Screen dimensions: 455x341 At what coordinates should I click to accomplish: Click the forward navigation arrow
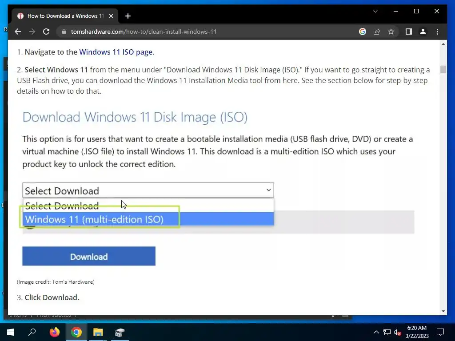(x=32, y=32)
